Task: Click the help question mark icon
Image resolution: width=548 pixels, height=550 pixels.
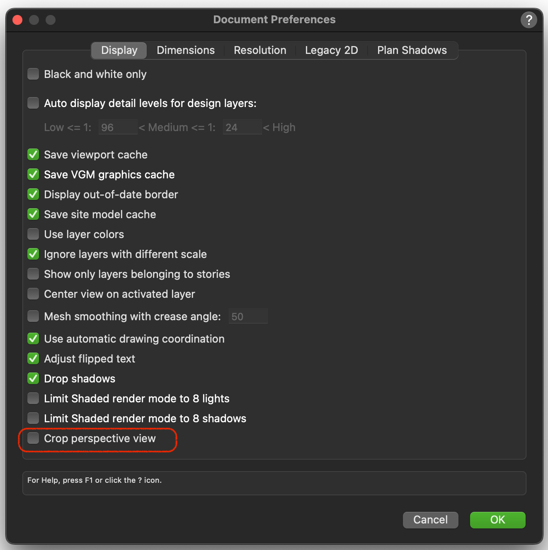Action: [529, 20]
